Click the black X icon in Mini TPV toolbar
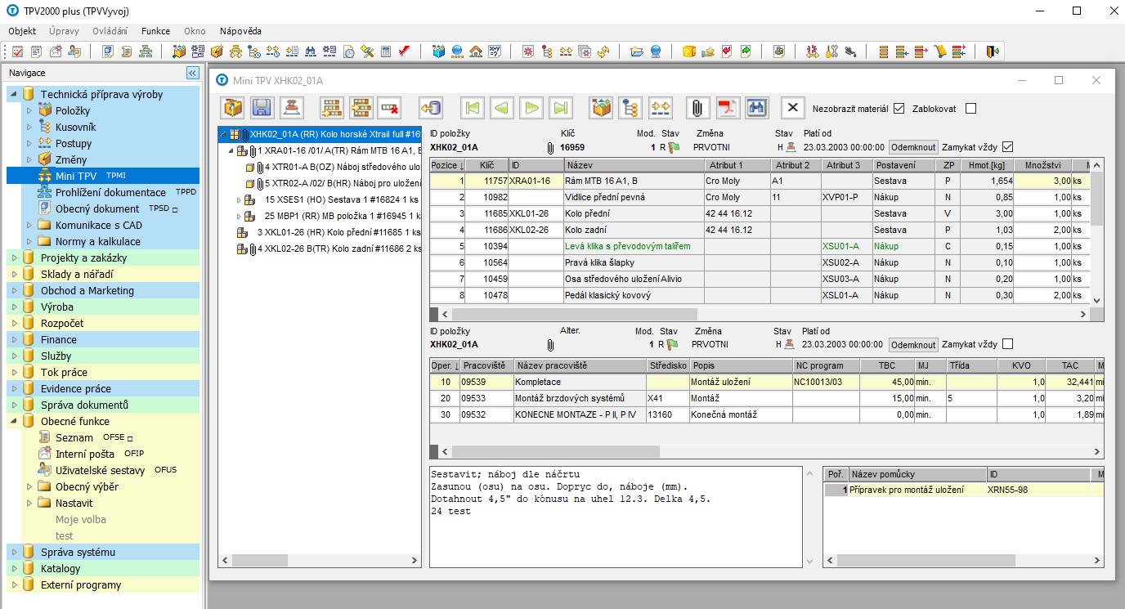 point(792,108)
